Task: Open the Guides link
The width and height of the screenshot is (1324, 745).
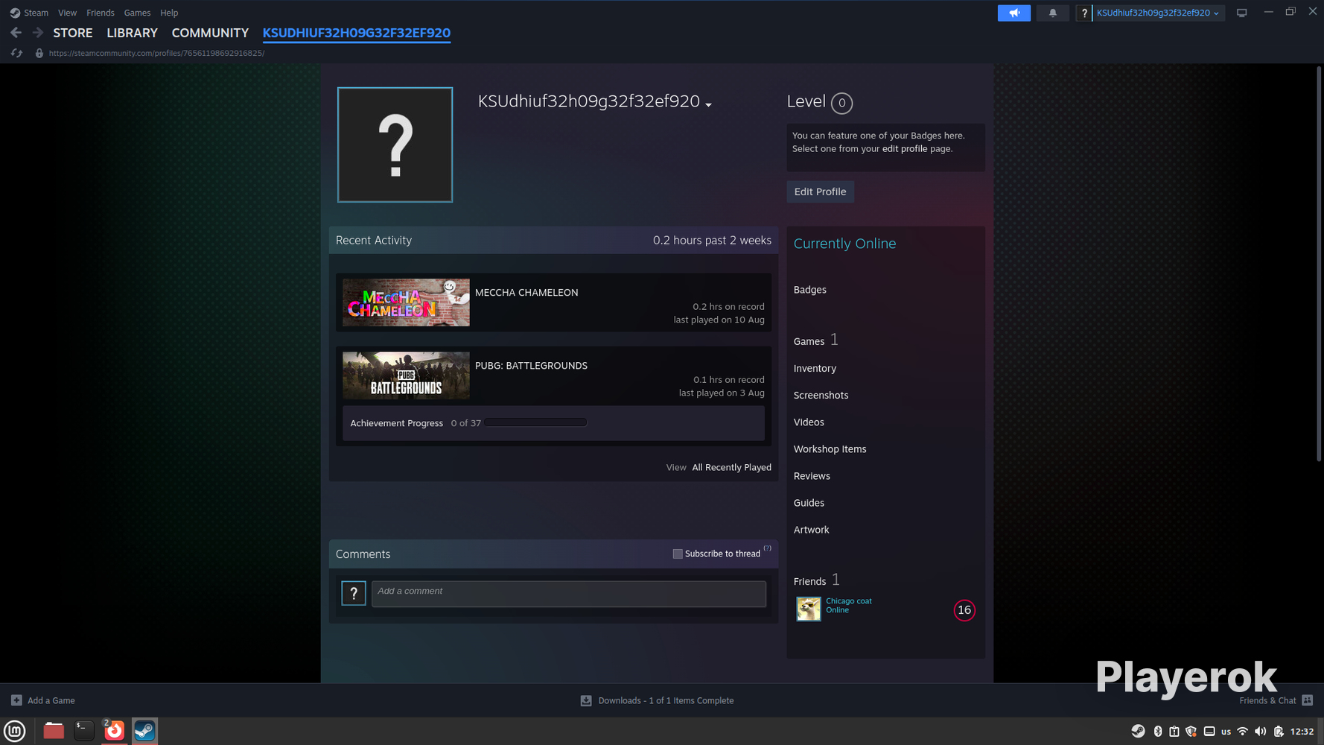Action: (x=809, y=503)
